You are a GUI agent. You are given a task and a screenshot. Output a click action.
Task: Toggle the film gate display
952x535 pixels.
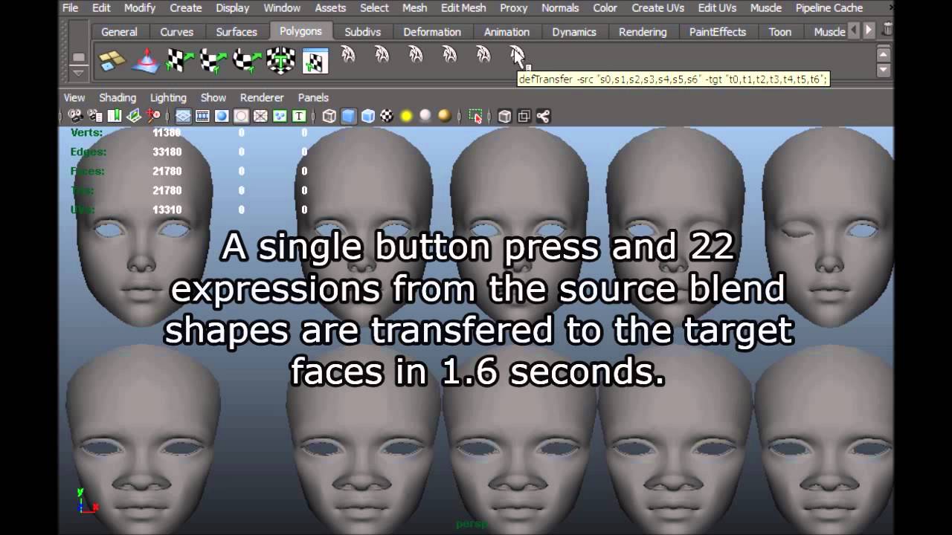pyautogui.click(x=202, y=116)
